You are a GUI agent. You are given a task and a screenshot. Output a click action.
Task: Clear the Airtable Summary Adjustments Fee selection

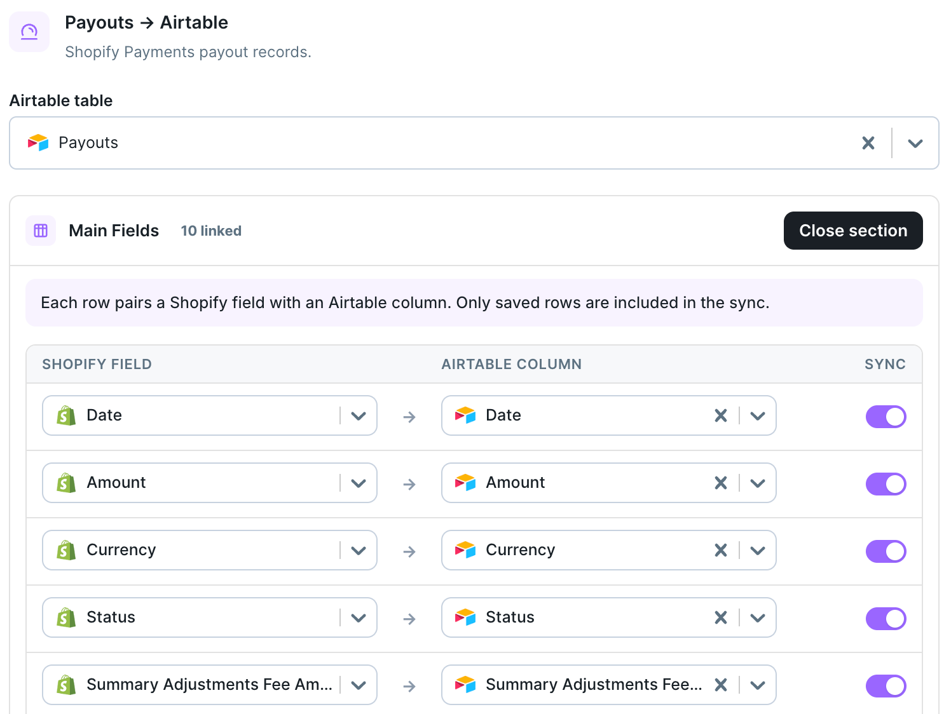pyautogui.click(x=721, y=685)
